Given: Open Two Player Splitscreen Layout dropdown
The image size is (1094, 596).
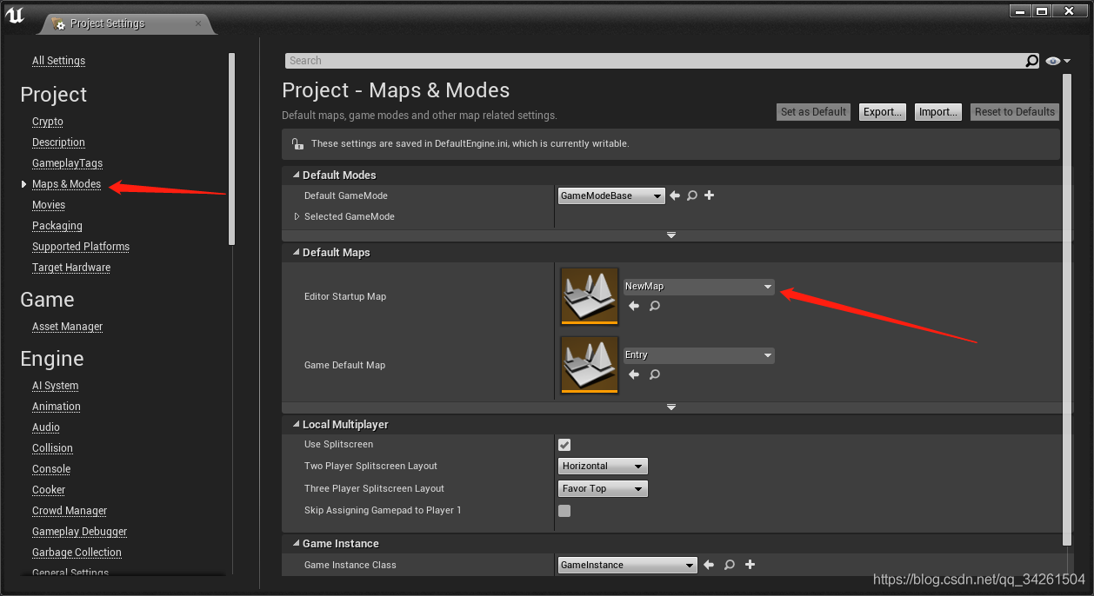Looking at the screenshot, I should click(603, 467).
